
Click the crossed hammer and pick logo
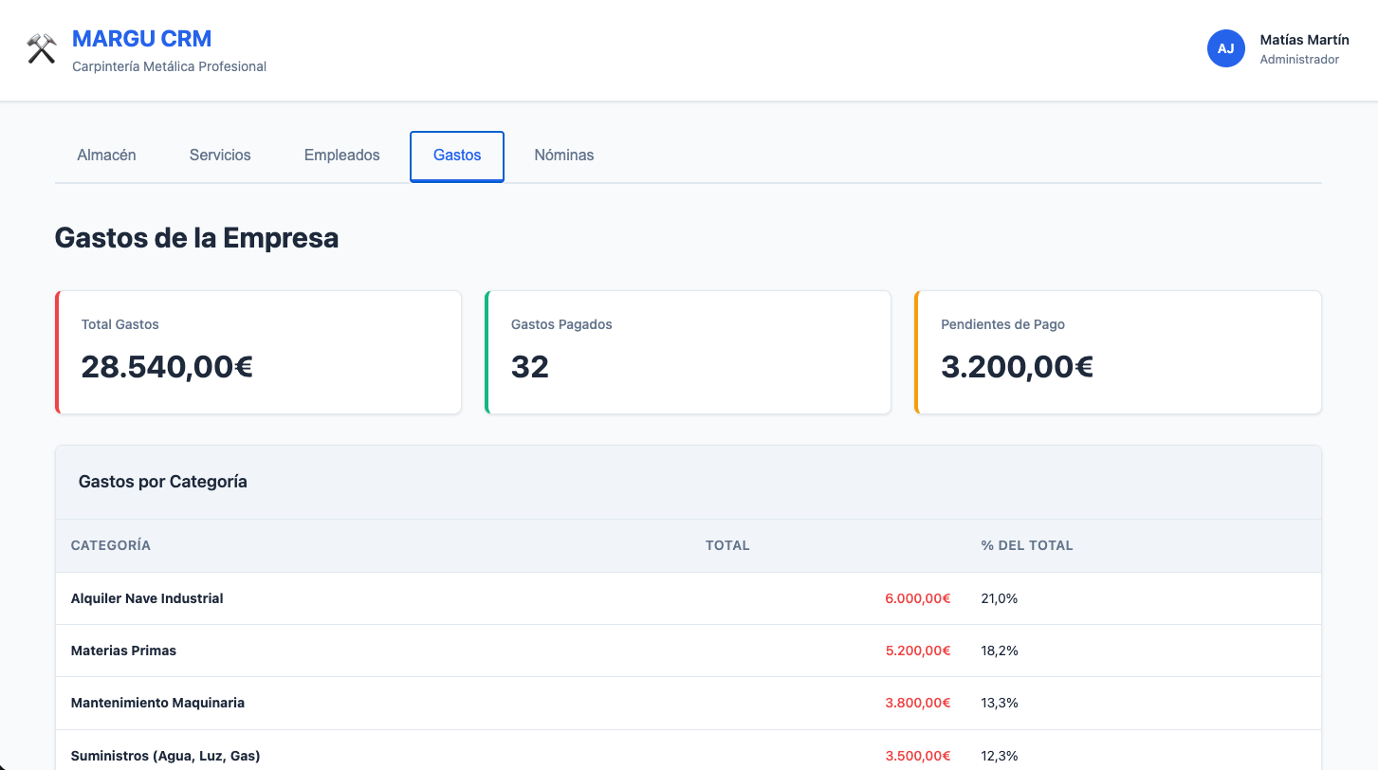[42, 49]
